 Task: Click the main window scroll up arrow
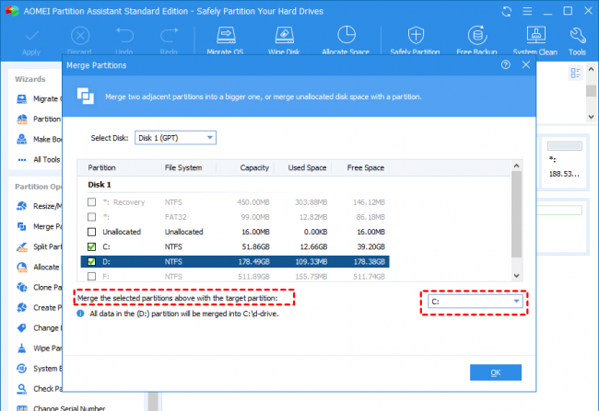pos(591,69)
